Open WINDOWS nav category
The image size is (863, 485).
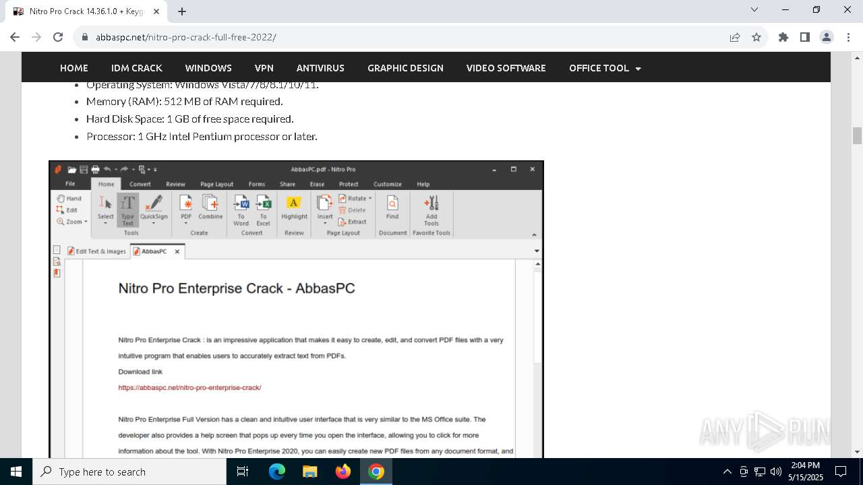click(x=208, y=68)
